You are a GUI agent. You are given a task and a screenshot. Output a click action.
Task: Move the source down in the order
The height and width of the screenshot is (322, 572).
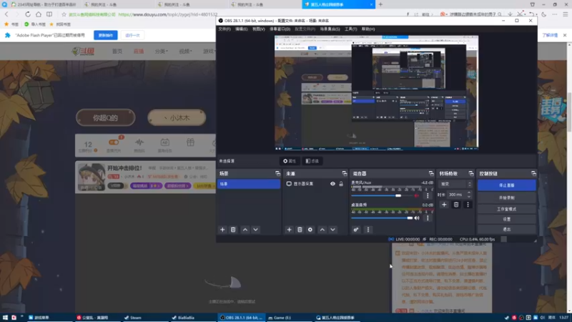(x=333, y=230)
